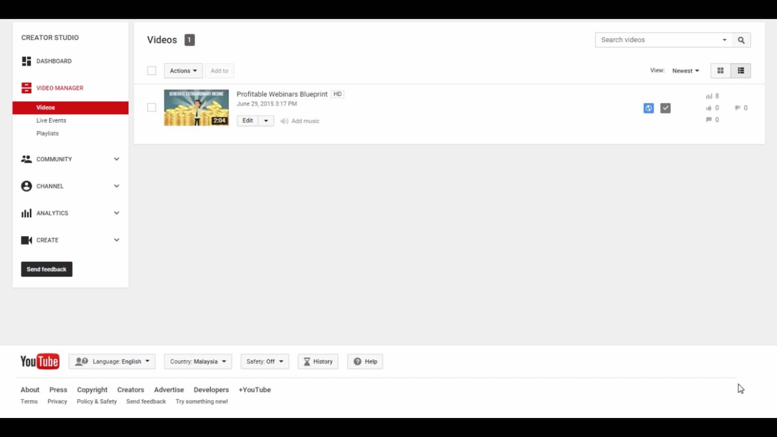Toggle the select-all videos checkbox
The height and width of the screenshot is (437, 777).
pos(152,70)
